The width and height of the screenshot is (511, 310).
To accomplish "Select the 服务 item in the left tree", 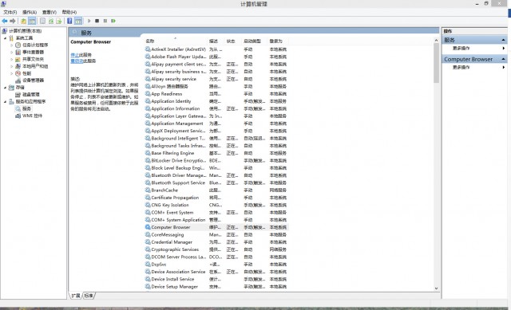I will click(x=26, y=108).
